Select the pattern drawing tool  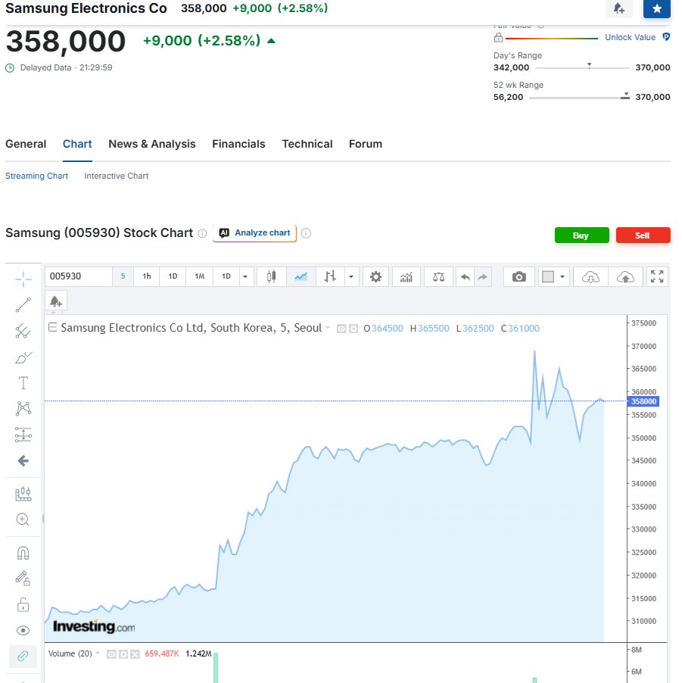coord(23,408)
